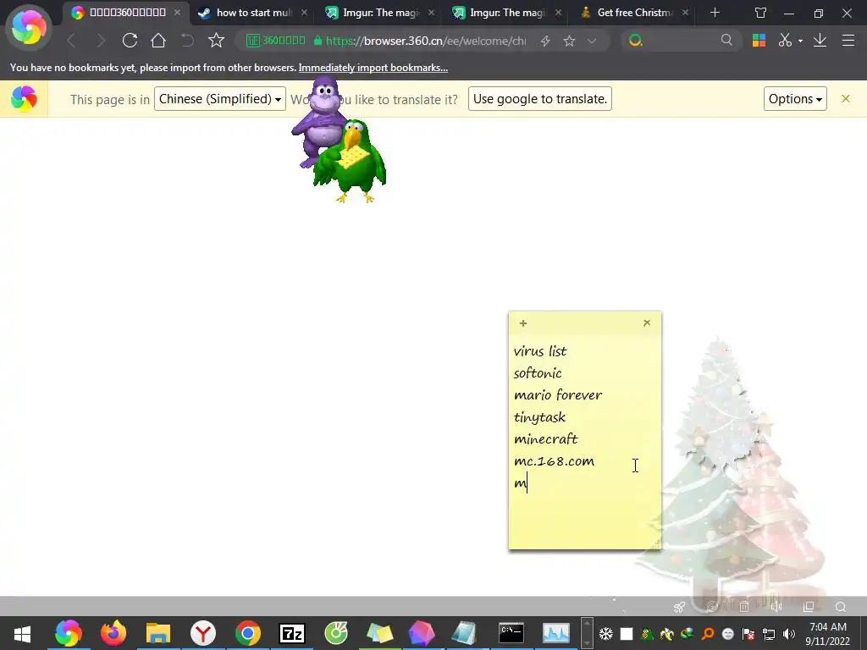Open Firefox from the taskbar
Screen dimensions: 867x650
[x=113, y=633]
